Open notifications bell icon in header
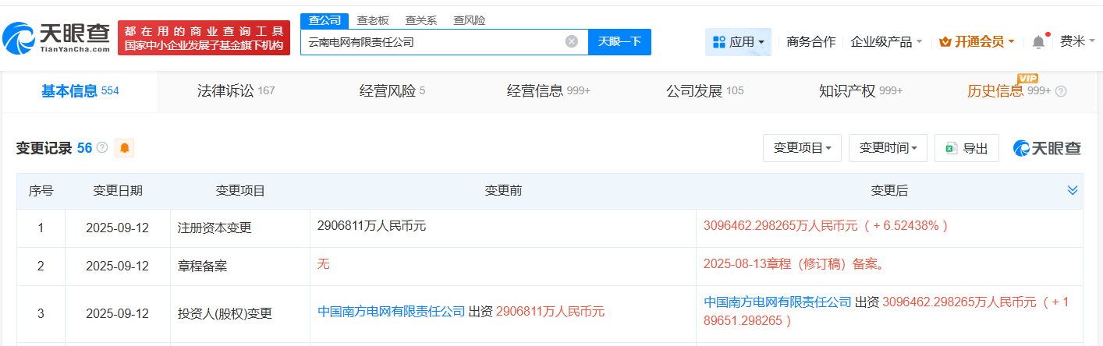1103x346 pixels. tap(1038, 42)
